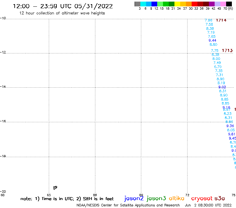The image size is (236, 208).
Task: Click the NOAA/NESDIS Center credit line
Action: point(128,205)
